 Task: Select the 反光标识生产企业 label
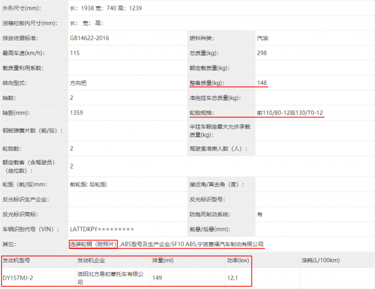(26, 200)
